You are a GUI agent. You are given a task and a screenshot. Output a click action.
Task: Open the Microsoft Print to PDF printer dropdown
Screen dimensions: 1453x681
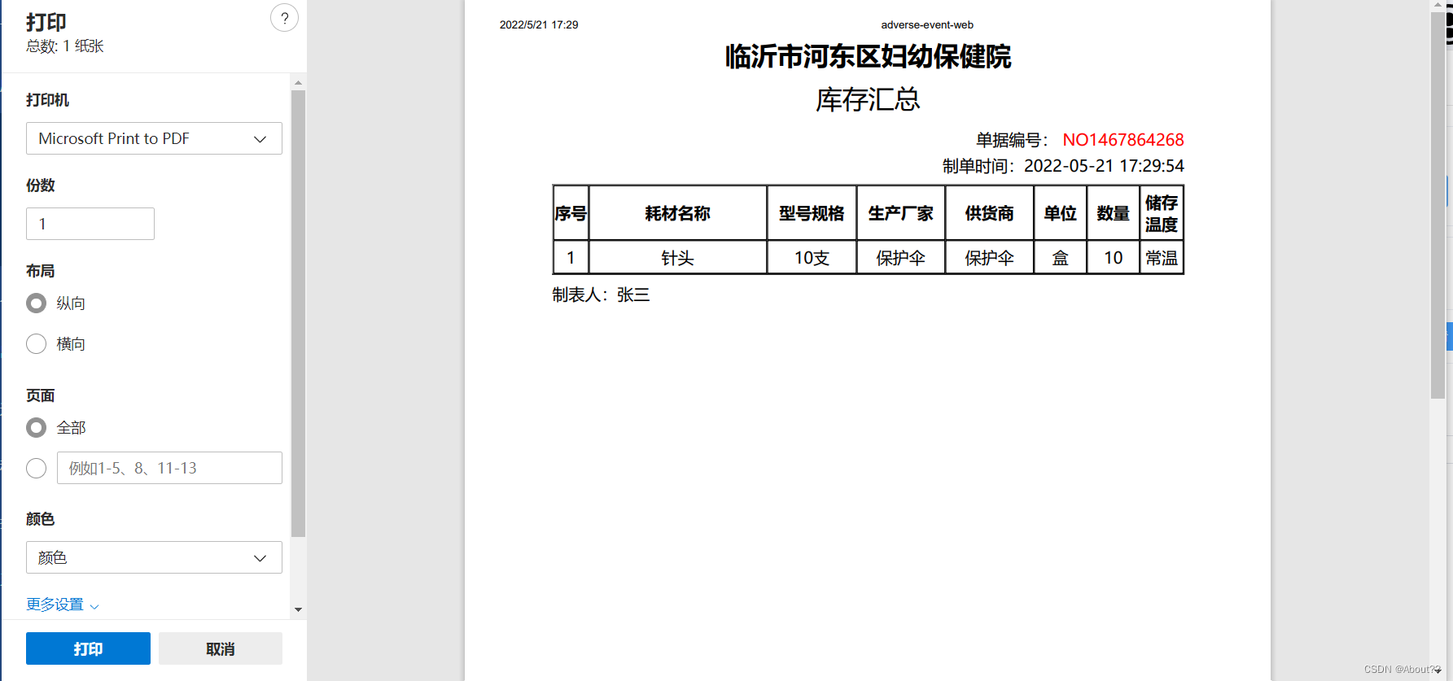click(154, 138)
